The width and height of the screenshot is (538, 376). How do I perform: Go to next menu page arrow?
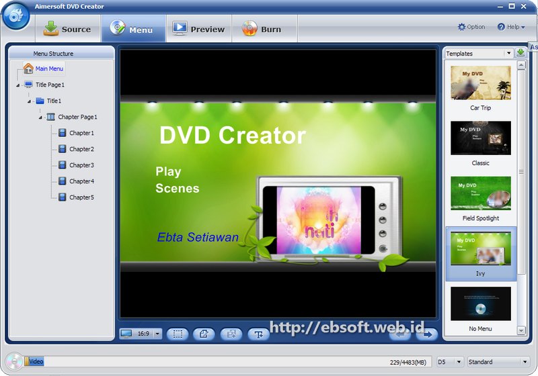pyautogui.click(x=427, y=334)
